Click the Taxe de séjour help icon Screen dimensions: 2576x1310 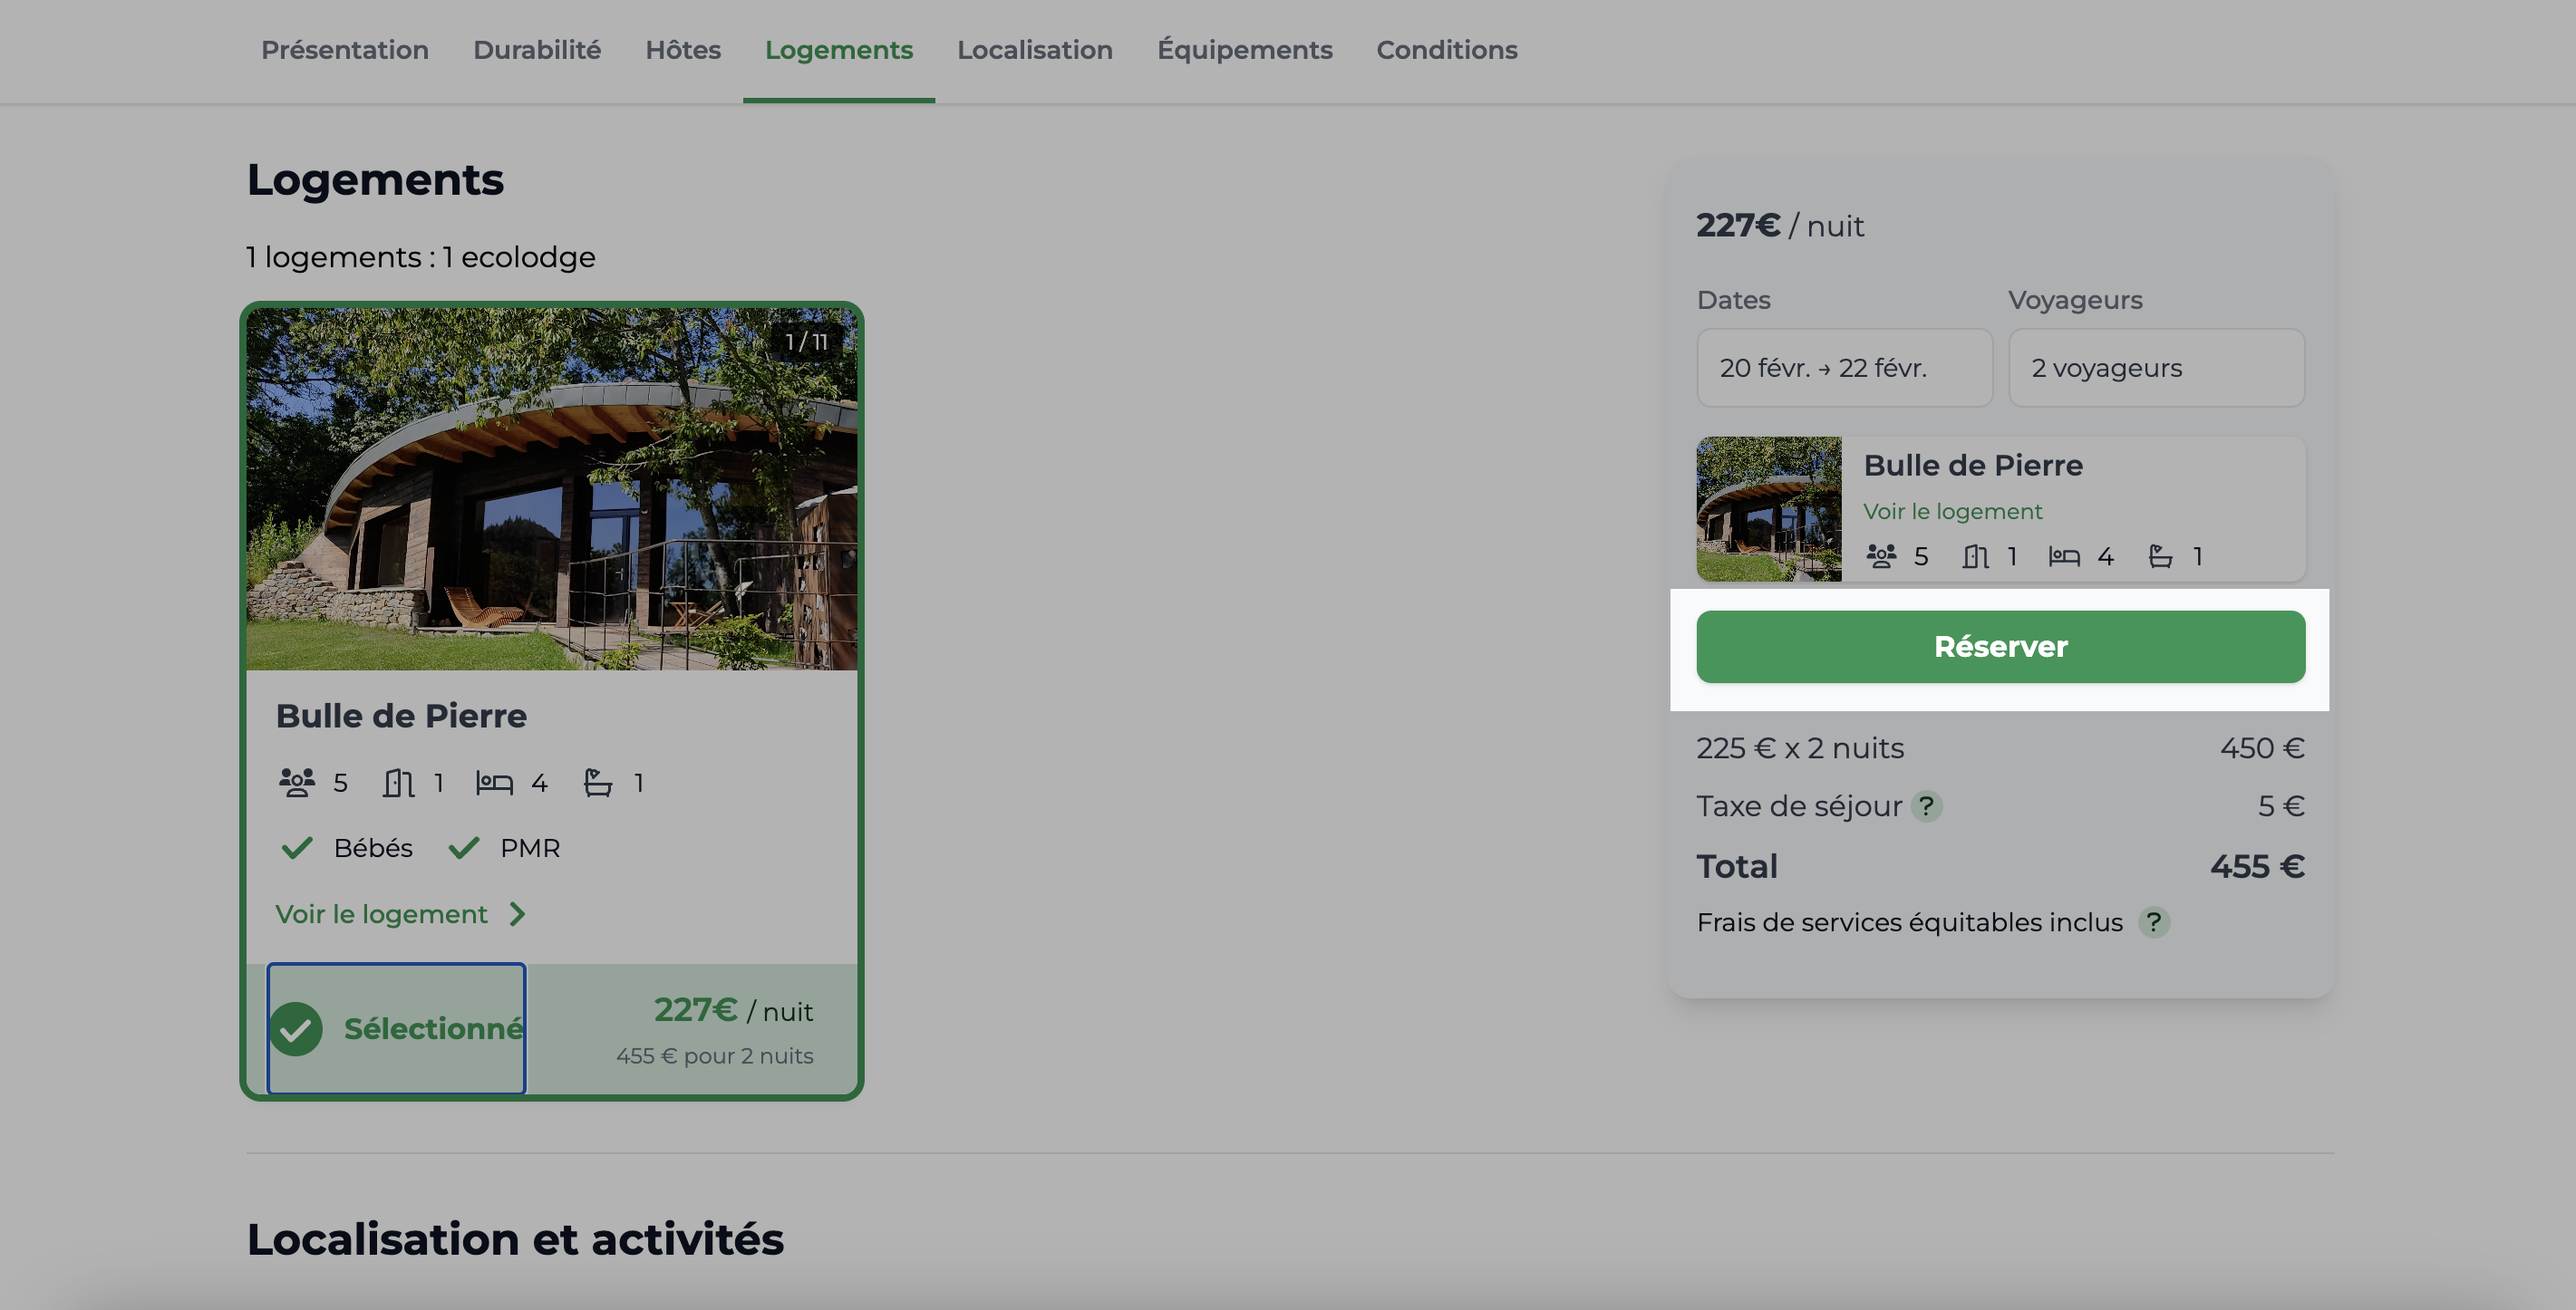tap(1926, 805)
